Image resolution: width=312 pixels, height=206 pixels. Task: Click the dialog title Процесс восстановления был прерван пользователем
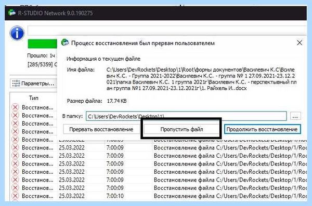(143, 43)
